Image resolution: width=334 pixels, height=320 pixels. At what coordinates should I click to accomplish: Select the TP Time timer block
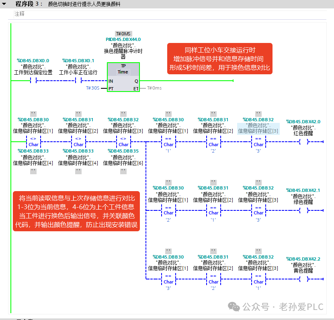[123, 77]
